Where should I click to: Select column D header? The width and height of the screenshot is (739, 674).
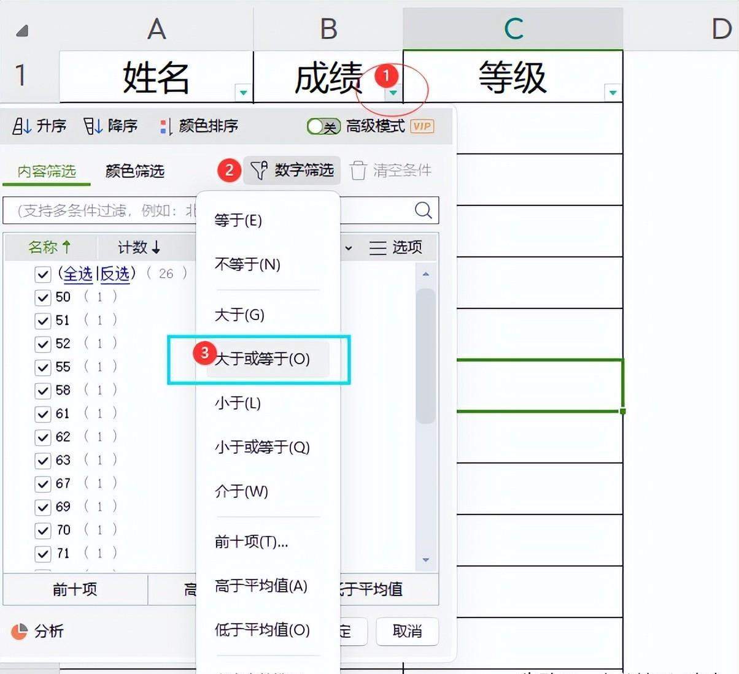click(721, 29)
